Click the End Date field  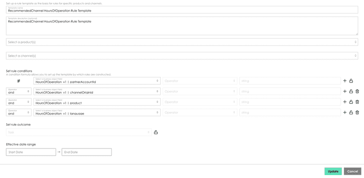(86, 152)
